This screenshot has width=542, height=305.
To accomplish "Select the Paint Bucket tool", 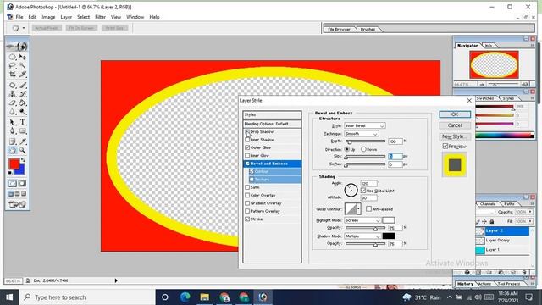I will [23, 103].
